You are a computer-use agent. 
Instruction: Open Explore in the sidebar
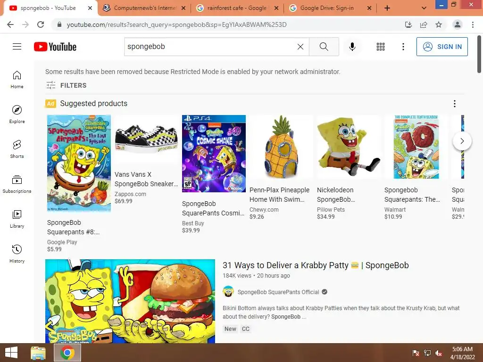(x=17, y=114)
